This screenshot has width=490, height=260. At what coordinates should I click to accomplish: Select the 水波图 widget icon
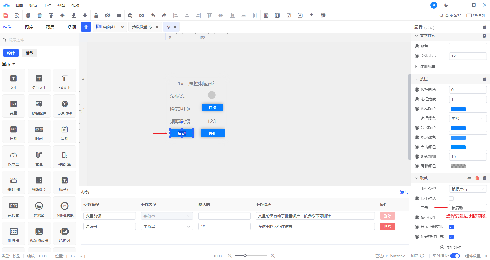[x=39, y=208]
